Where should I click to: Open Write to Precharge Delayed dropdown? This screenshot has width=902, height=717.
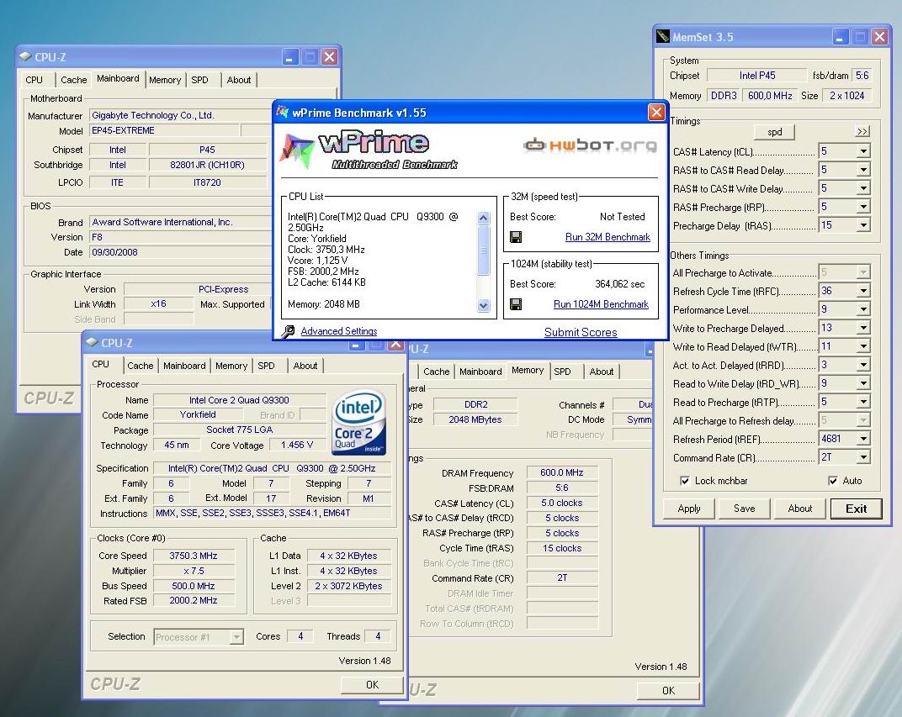[x=863, y=328]
